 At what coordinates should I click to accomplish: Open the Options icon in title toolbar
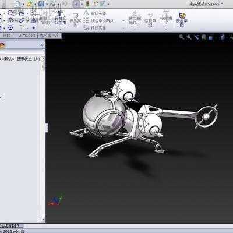(103, 4)
